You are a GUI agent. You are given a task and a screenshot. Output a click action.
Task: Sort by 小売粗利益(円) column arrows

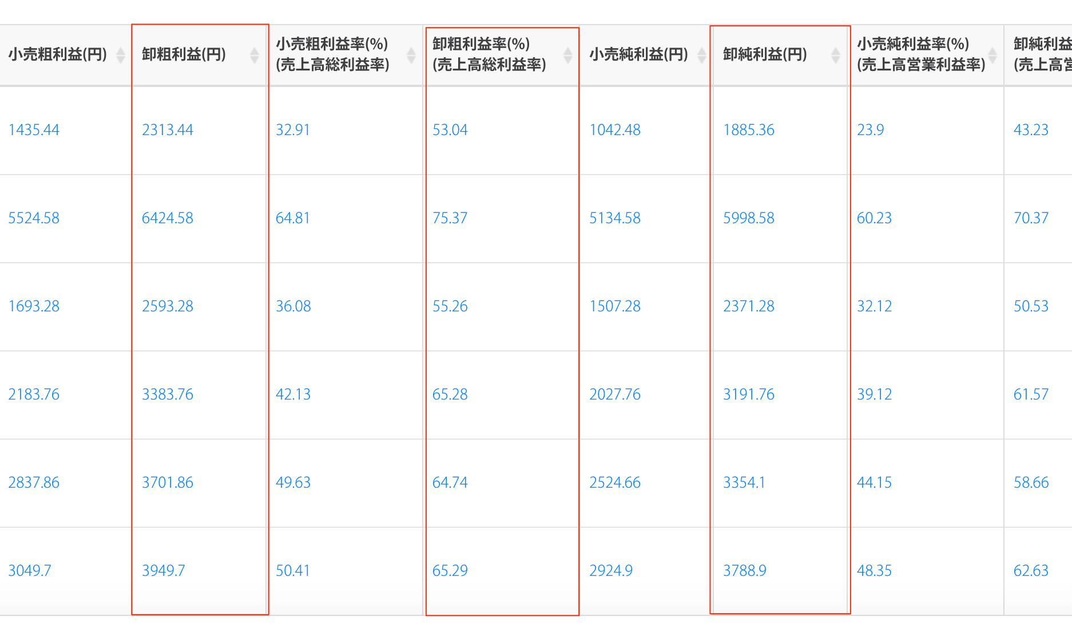point(120,55)
